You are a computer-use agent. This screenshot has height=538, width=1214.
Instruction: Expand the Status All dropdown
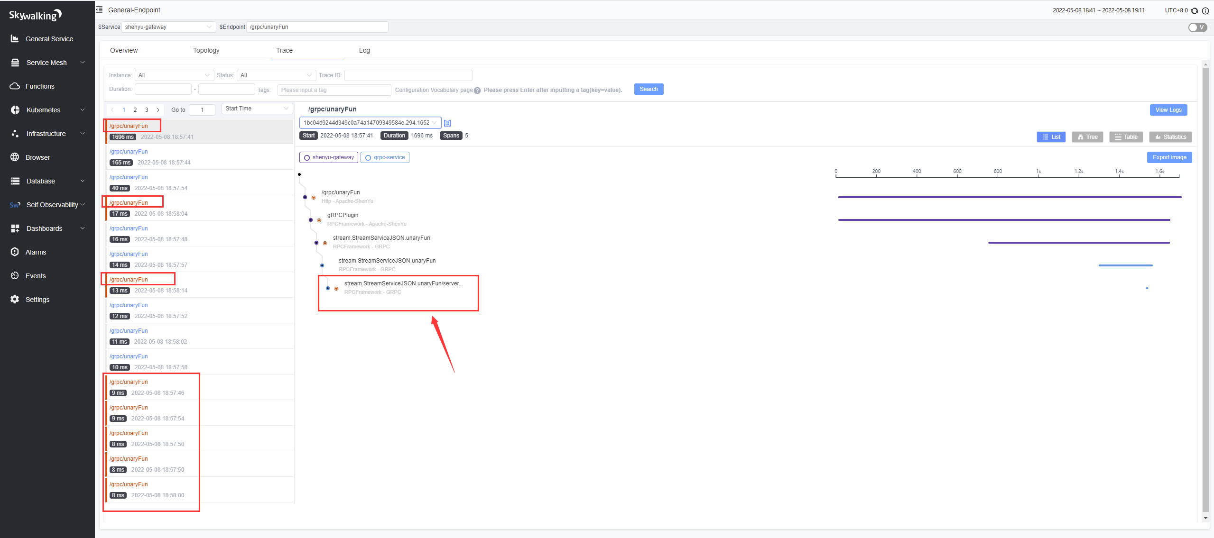point(276,75)
